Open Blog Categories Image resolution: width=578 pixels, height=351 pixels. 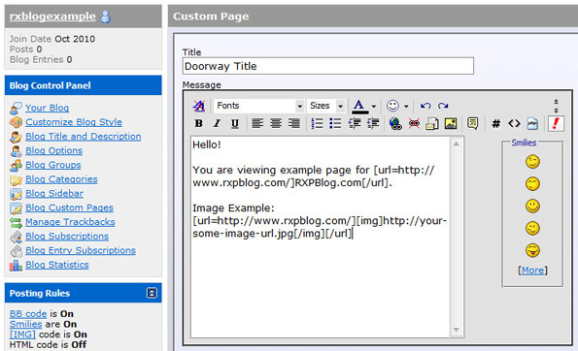pyautogui.click(x=61, y=179)
